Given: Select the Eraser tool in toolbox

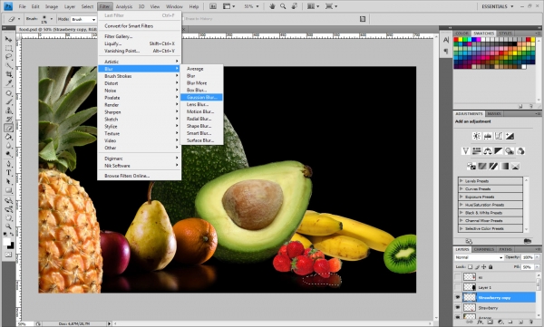Looking at the screenshot, I should click(8, 128).
